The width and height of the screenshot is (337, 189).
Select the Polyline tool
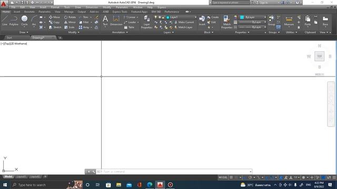pos(14,20)
